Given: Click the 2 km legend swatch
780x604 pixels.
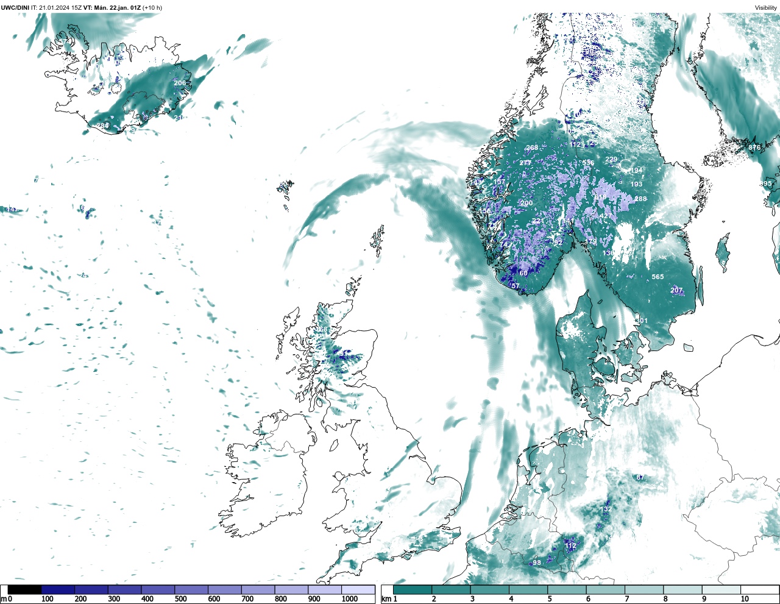Looking at the screenshot, I should (x=451, y=589).
